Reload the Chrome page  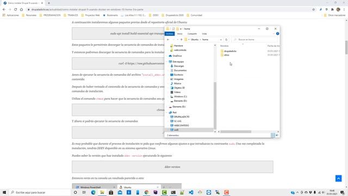(x=15, y=10)
